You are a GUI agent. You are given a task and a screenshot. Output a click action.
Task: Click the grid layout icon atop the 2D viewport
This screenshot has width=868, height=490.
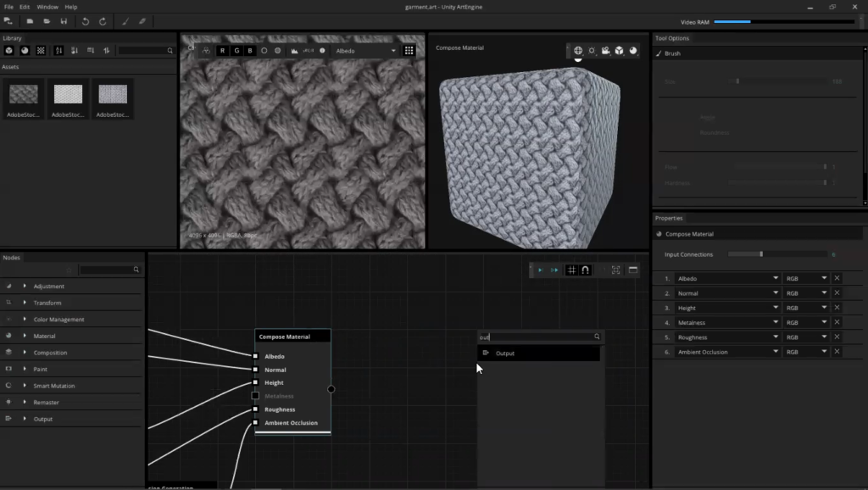click(x=409, y=50)
